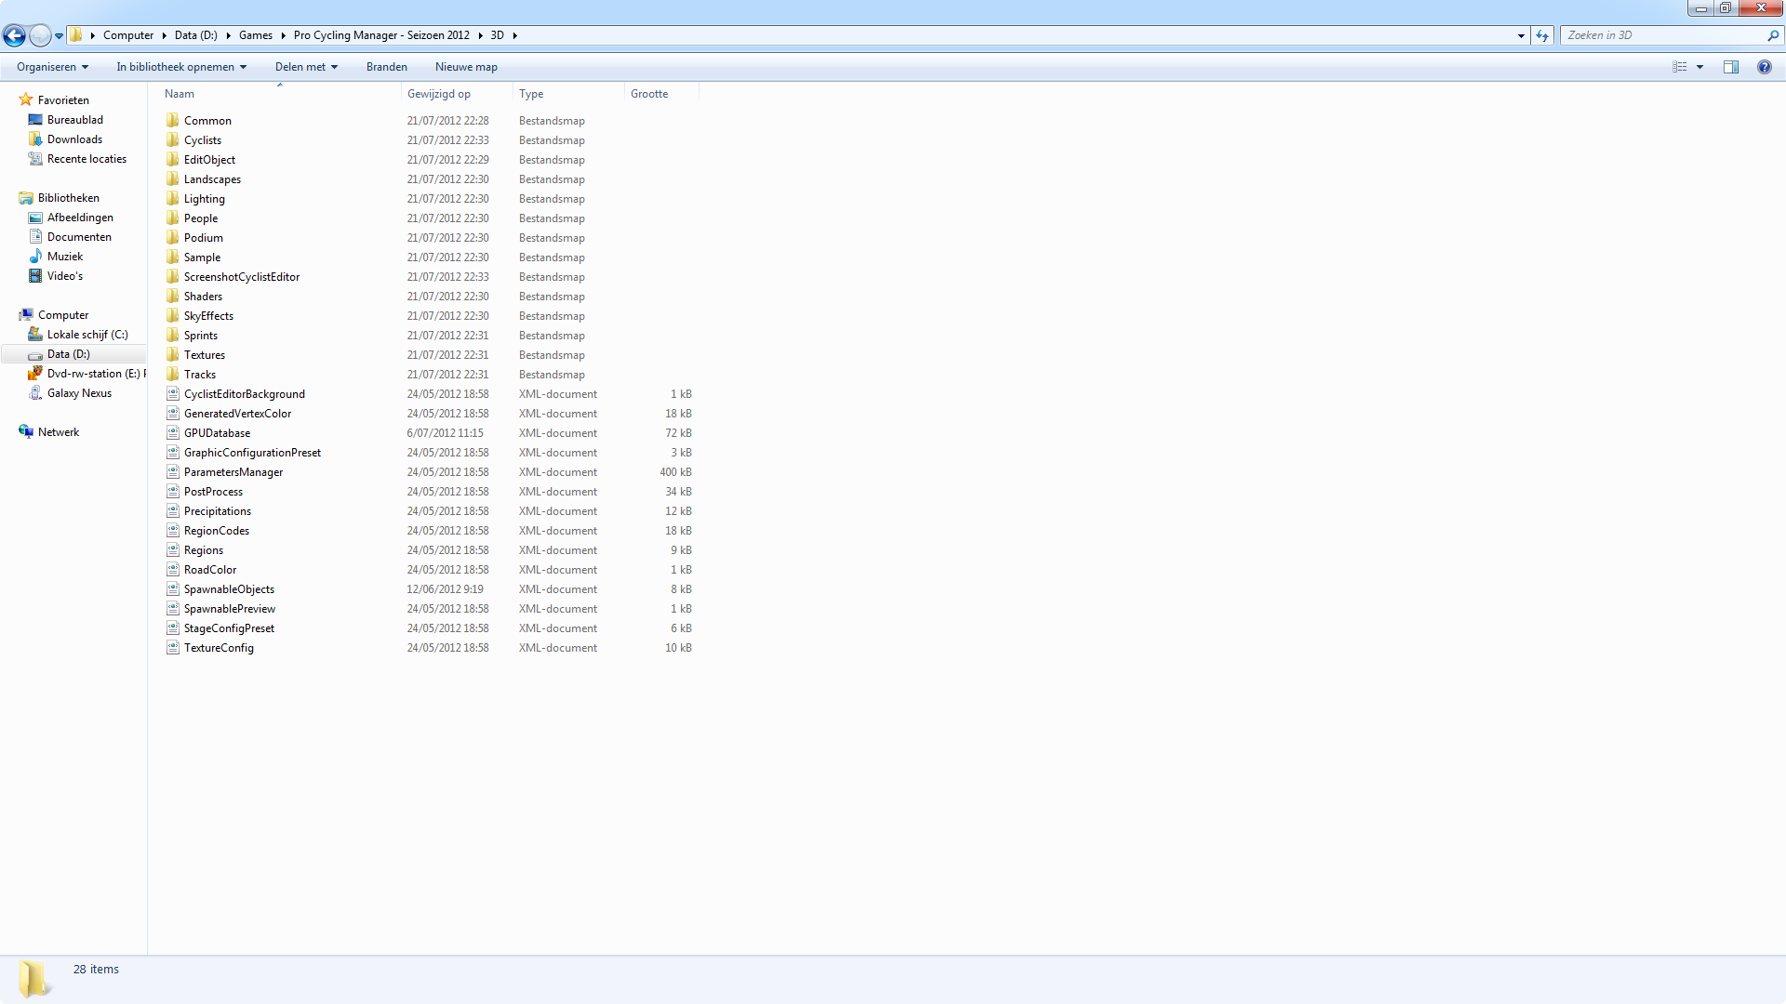
Task: Click the Back navigation arrow button
Action: [x=14, y=35]
